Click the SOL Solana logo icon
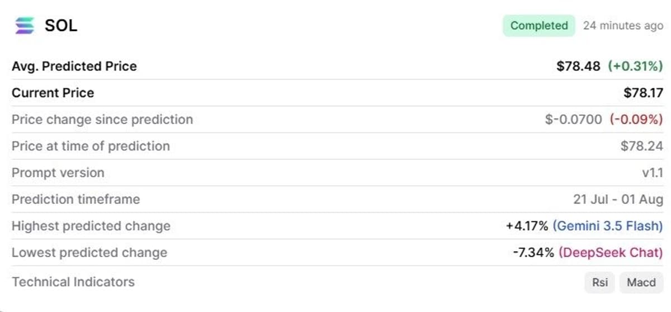This screenshot has height=312, width=671. point(25,26)
